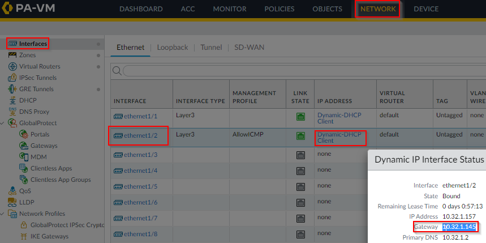
Task: Click gray link state icon for ethernet1/3
Action: 300,155
